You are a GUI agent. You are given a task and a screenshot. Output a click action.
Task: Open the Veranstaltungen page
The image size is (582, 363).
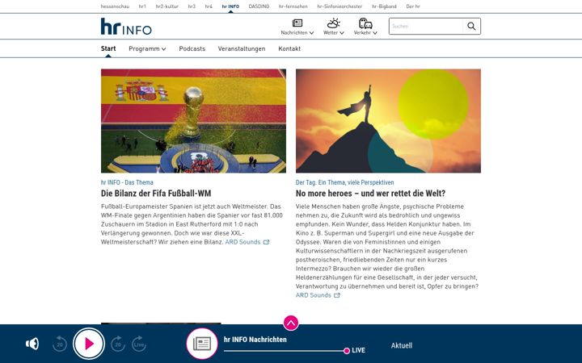coord(242,49)
